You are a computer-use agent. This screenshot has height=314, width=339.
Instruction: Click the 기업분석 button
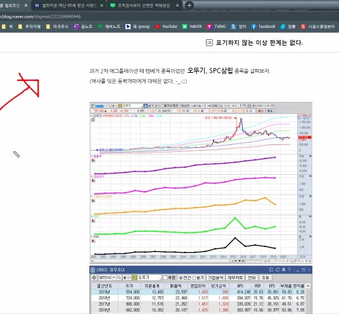coord(216,277)
